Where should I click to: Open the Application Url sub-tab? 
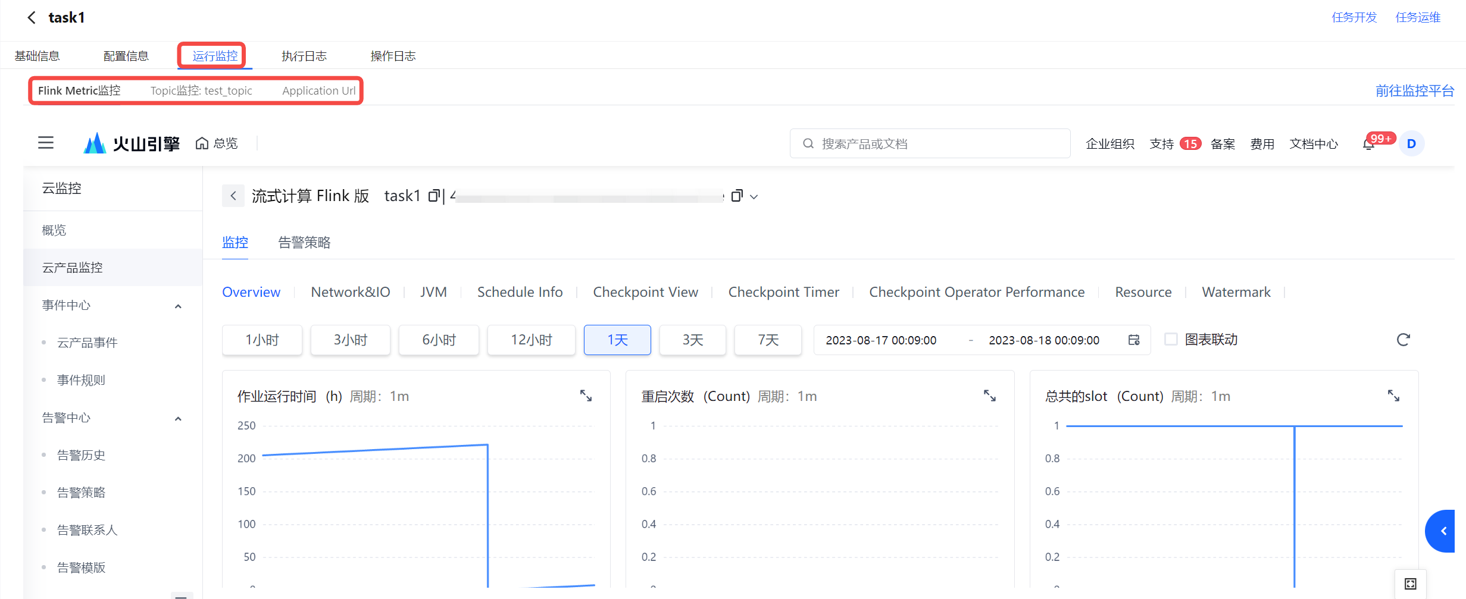tap(319, 90)
